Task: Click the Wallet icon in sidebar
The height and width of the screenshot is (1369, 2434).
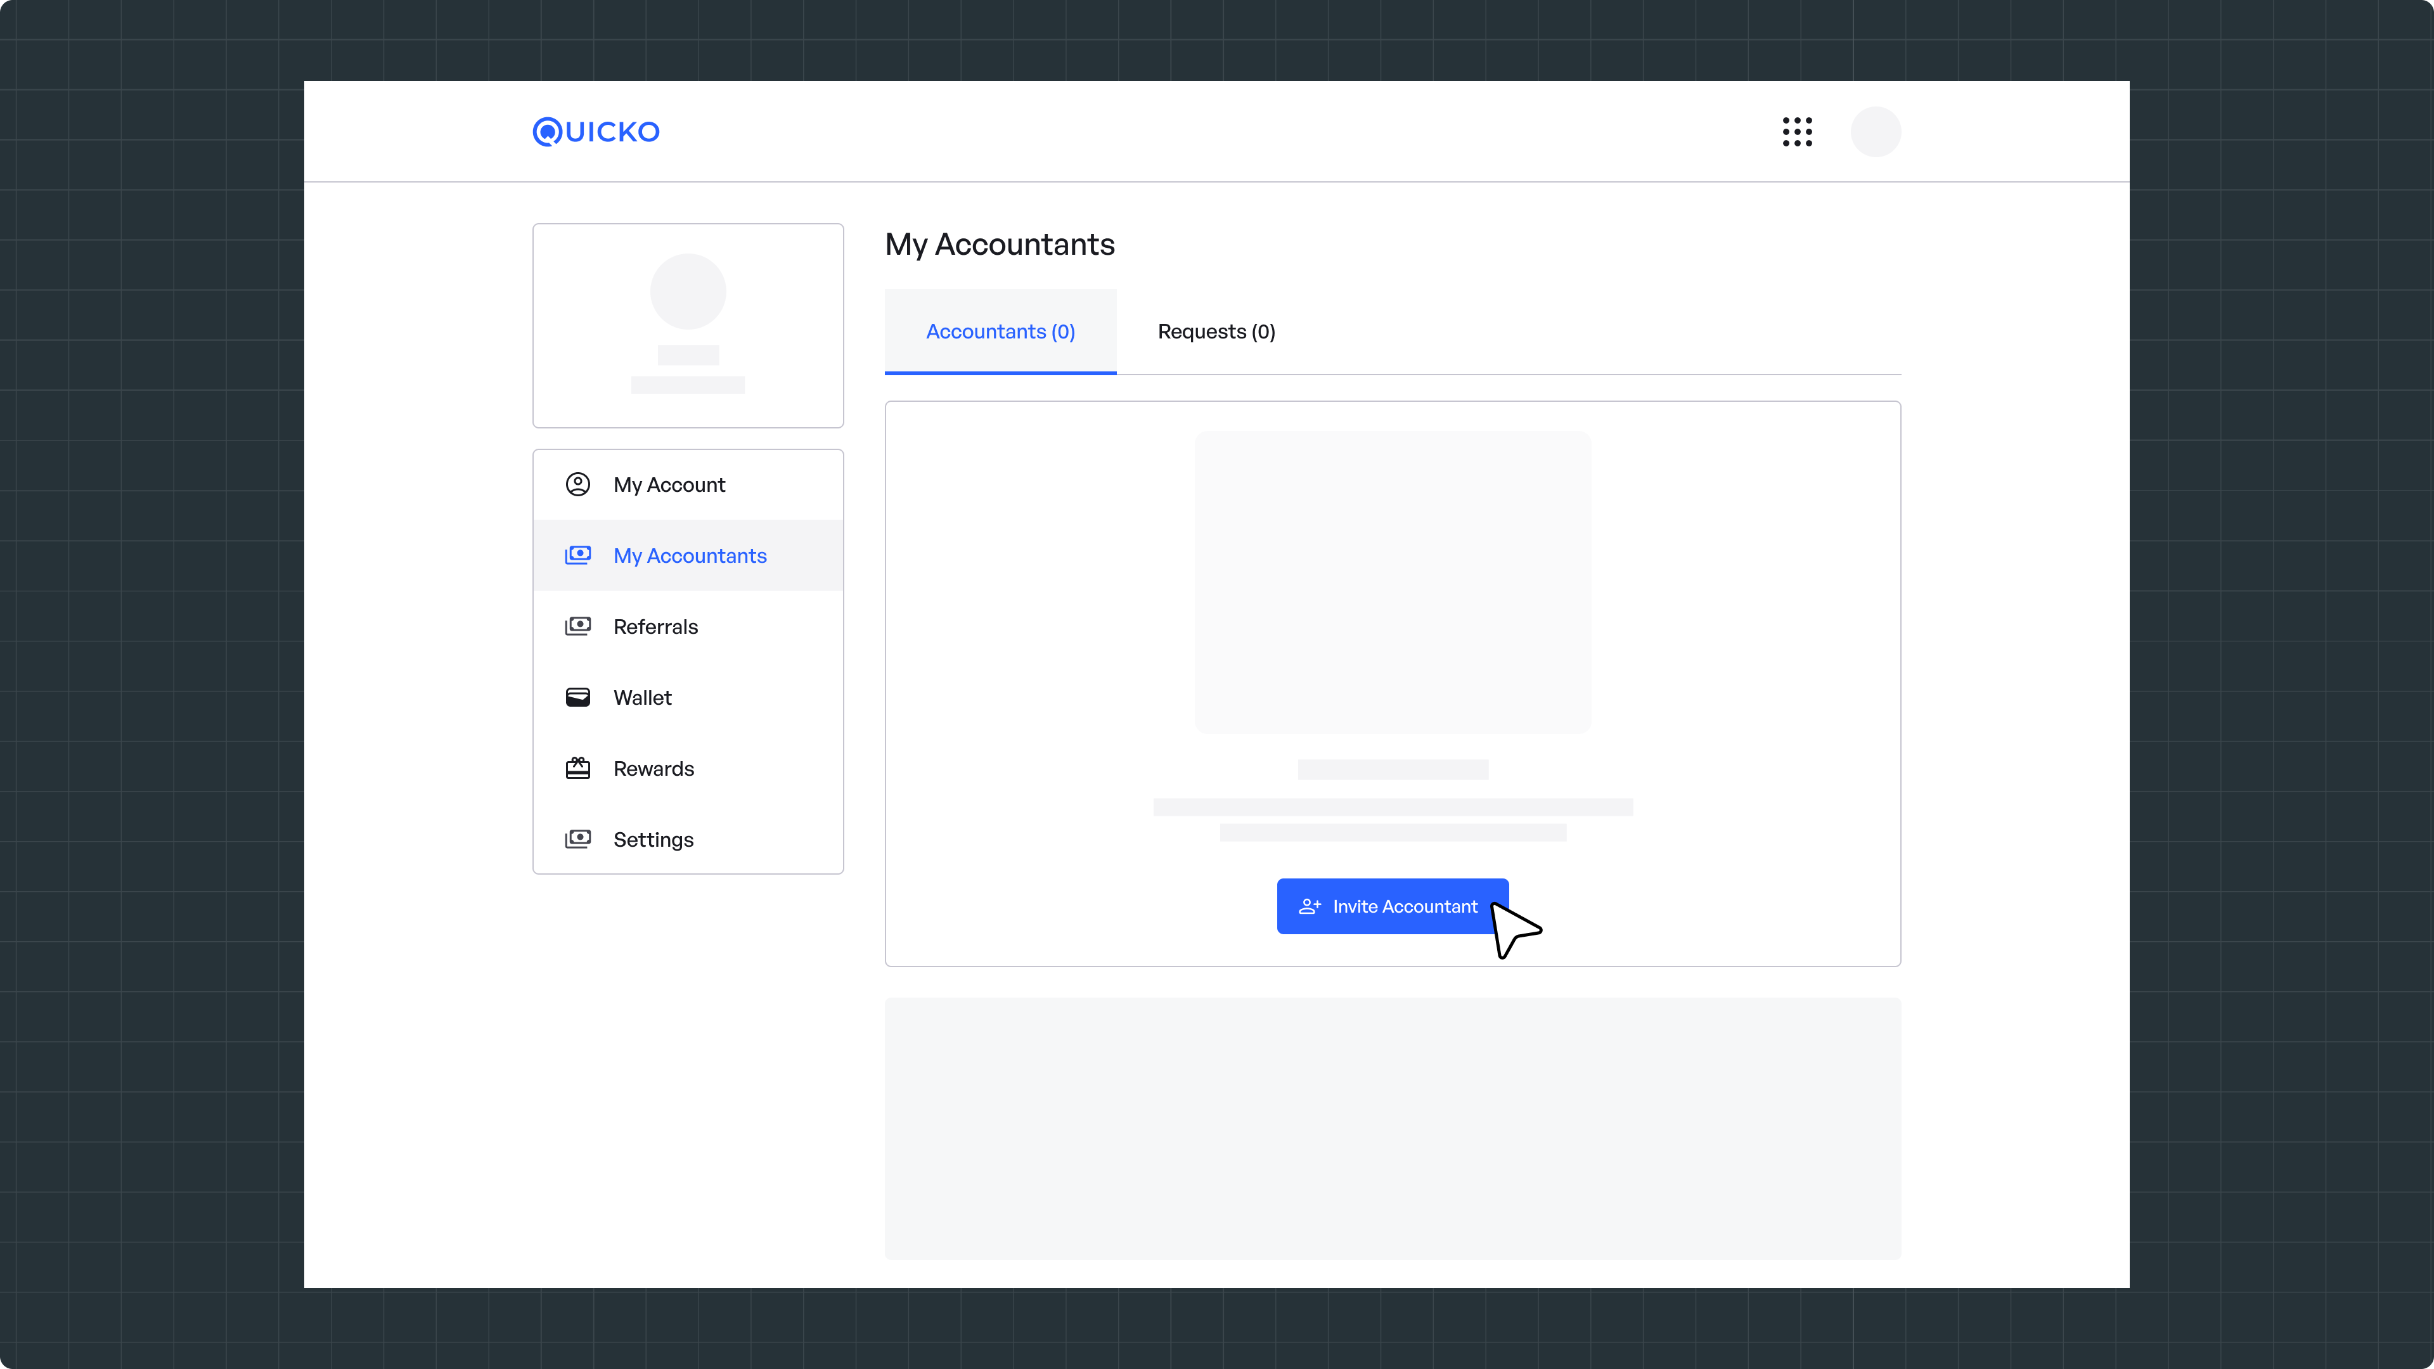Action: [x=577, y=697]
